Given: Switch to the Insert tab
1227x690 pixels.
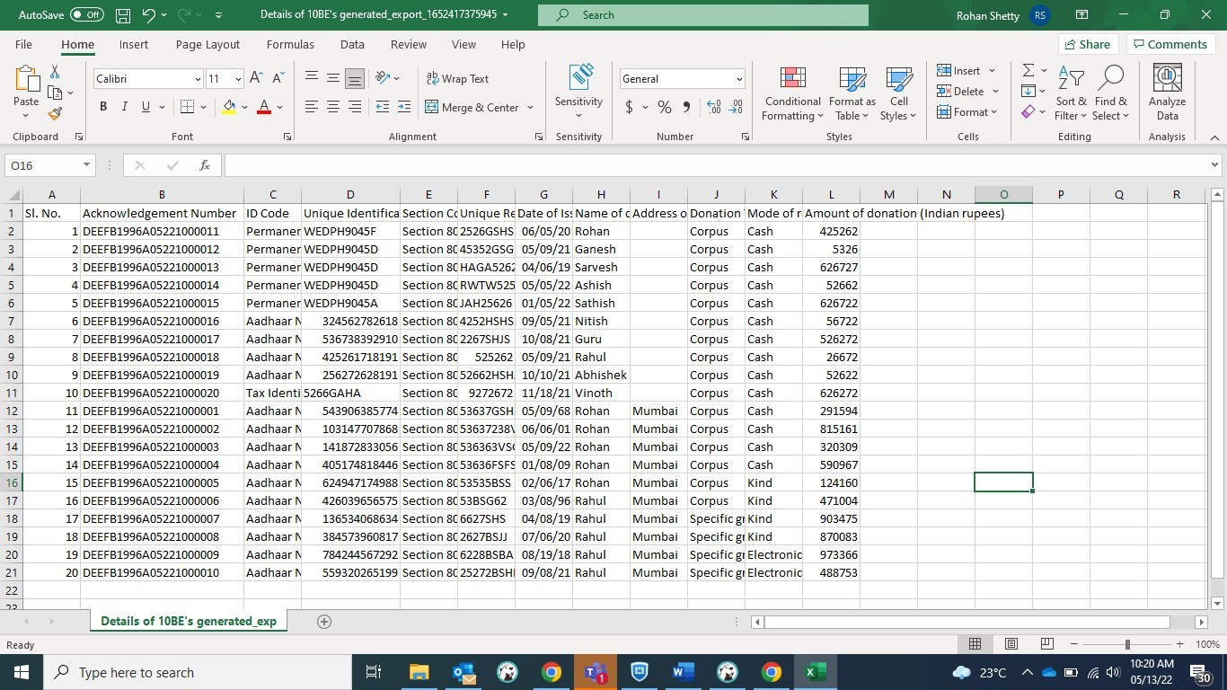Looking at the screenshot, I should click(134, 44).
